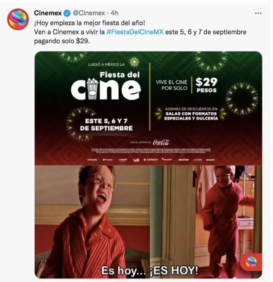Open the laughing boy close-up image
Viewport: 273px width, 282px height.
coord(92,222)
